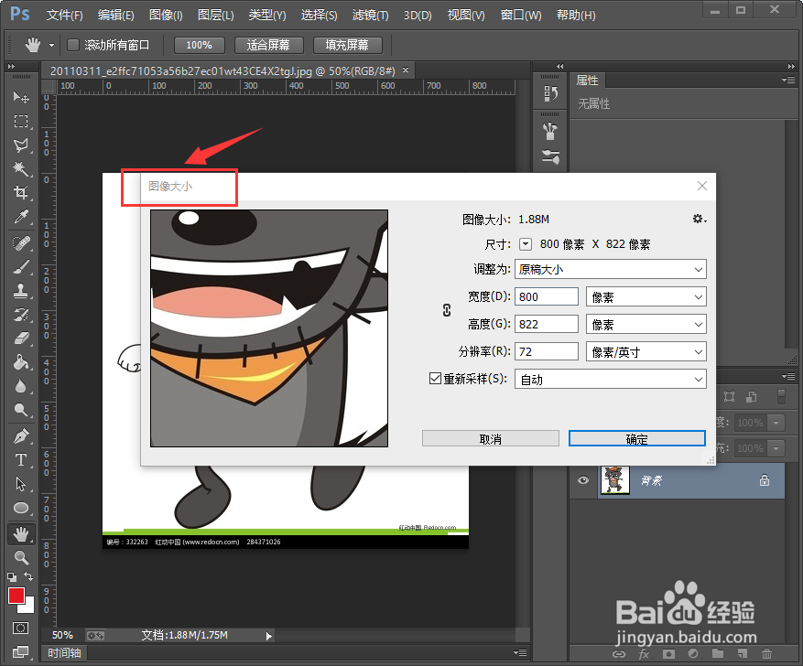Open the resolution units dropdown

click(x=646, y=352)
